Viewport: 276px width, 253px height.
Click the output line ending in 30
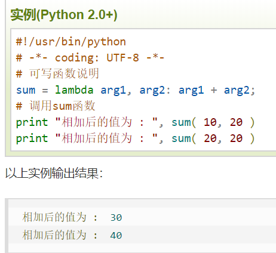(x=72, y=217)
